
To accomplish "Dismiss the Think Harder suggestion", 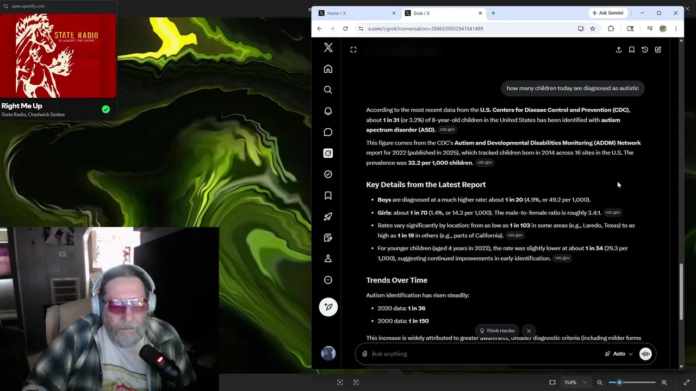I will (x=529, y=331).
